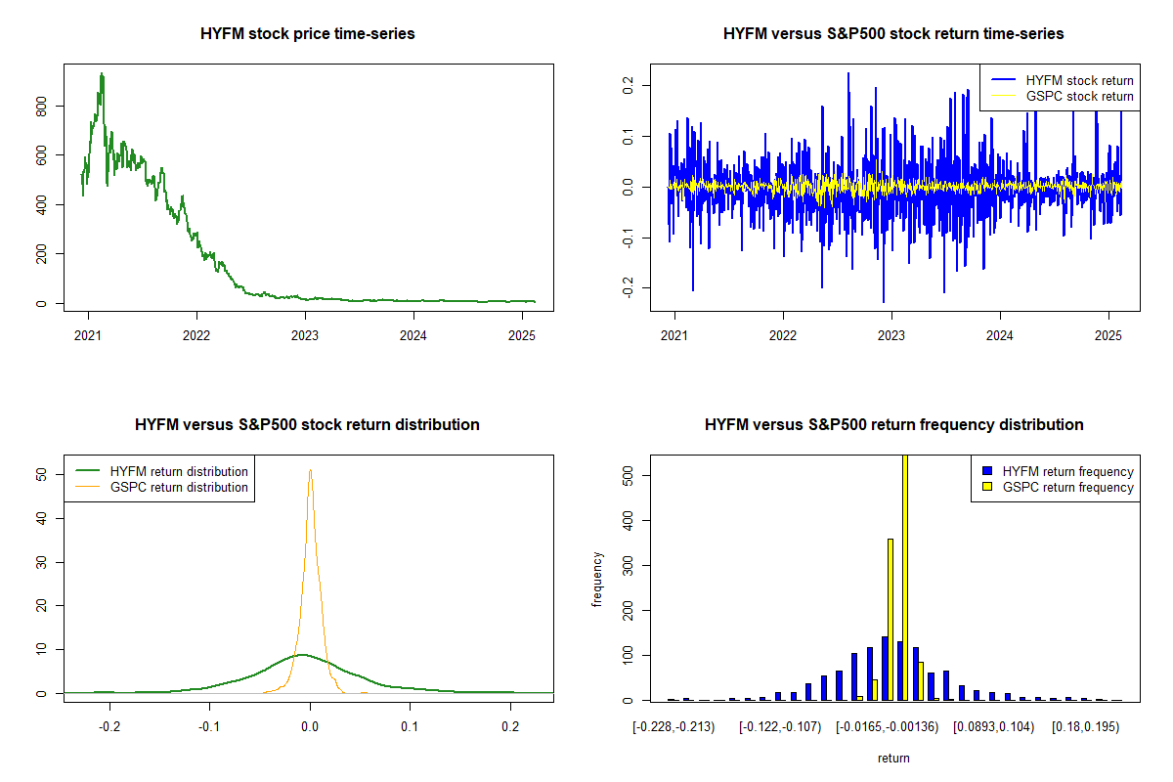Click the blue HYFM return frequency legend square
Screen dimensions: 1173x782
[988, 471]
